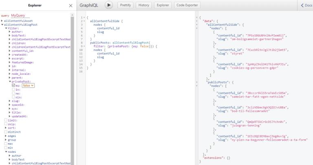Click the "bod-til-fellesomradet" slug value

(x=250, y=111)
